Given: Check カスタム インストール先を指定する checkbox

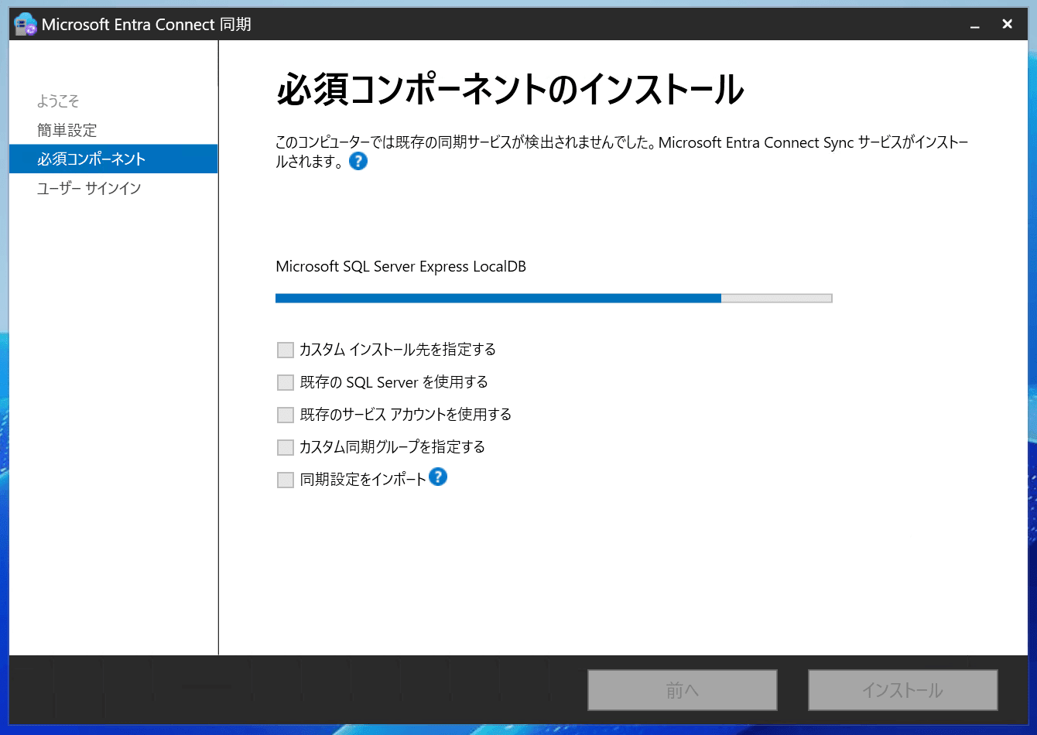Looking at the screenshot, I should tap(286, 350).
